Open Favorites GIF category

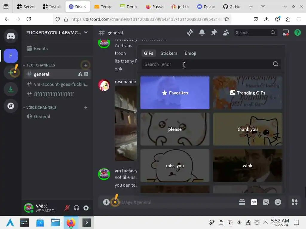(x=175, y=93)
